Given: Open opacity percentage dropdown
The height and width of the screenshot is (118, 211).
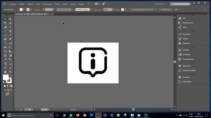Looking at the screenshot, I should (113, 10).
